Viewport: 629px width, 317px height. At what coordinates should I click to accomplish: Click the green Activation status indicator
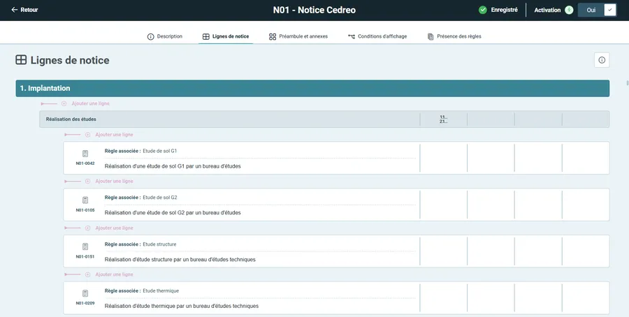569,10
